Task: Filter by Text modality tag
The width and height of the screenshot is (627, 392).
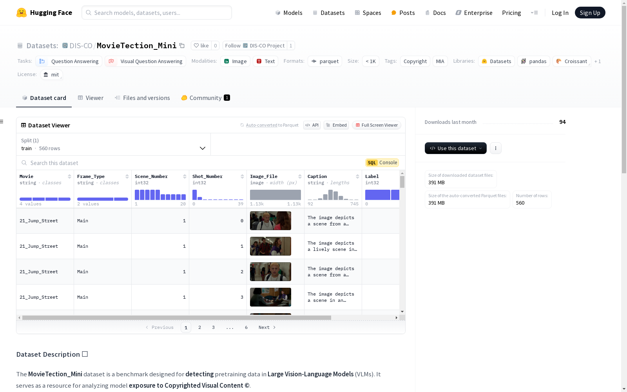Action: point(265,61)
